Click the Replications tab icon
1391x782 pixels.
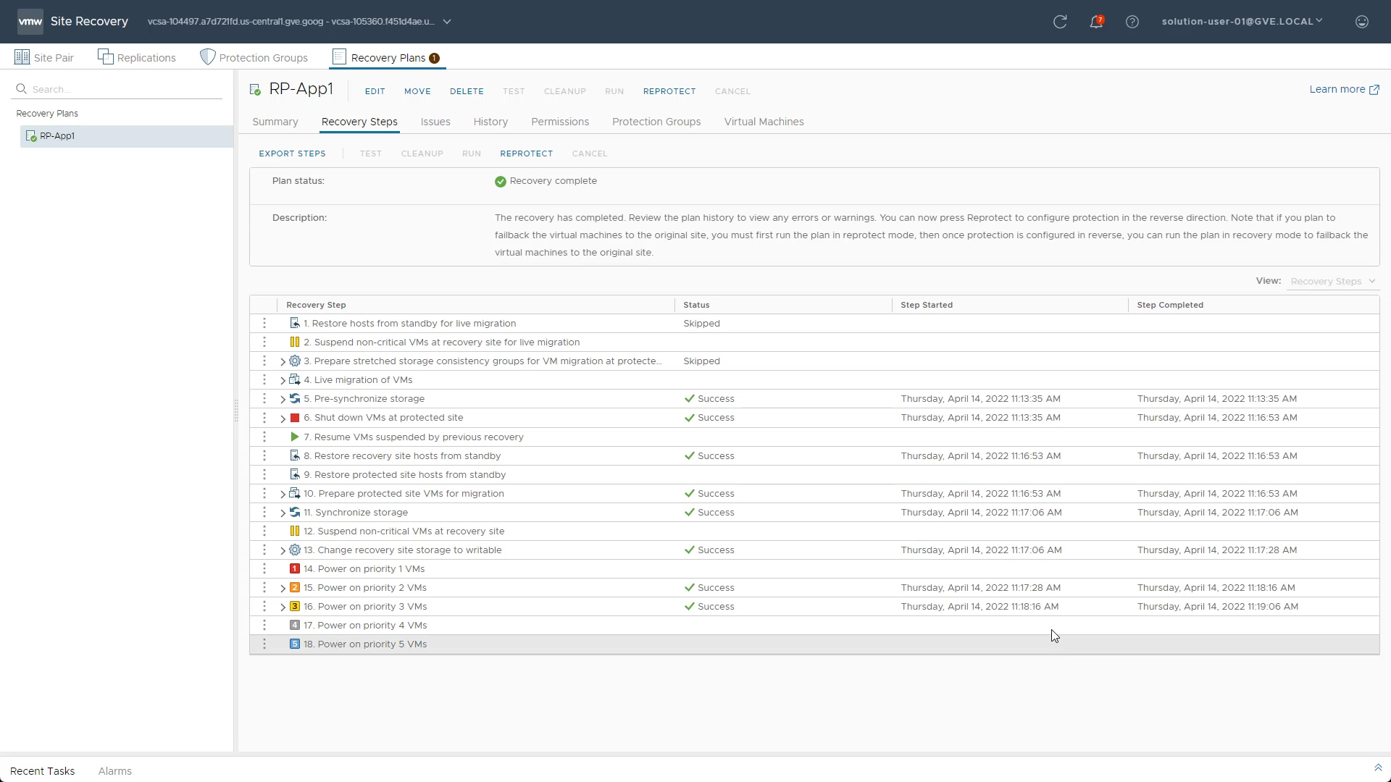(106, 57)
